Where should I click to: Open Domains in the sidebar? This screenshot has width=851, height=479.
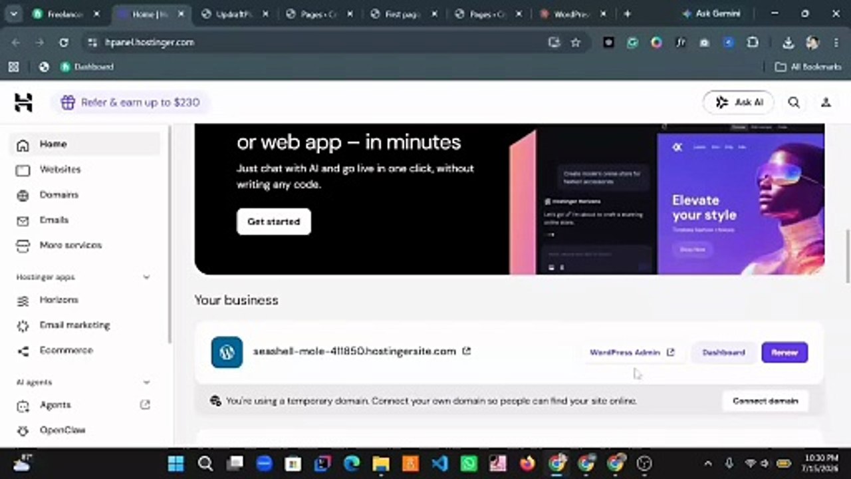pyautogui.click(x=85, y=195)
